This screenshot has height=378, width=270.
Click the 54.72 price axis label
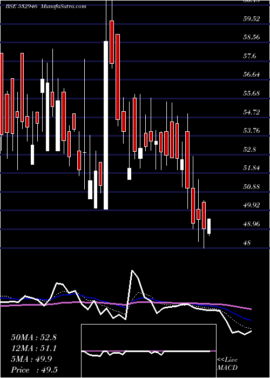coord(252,112)
